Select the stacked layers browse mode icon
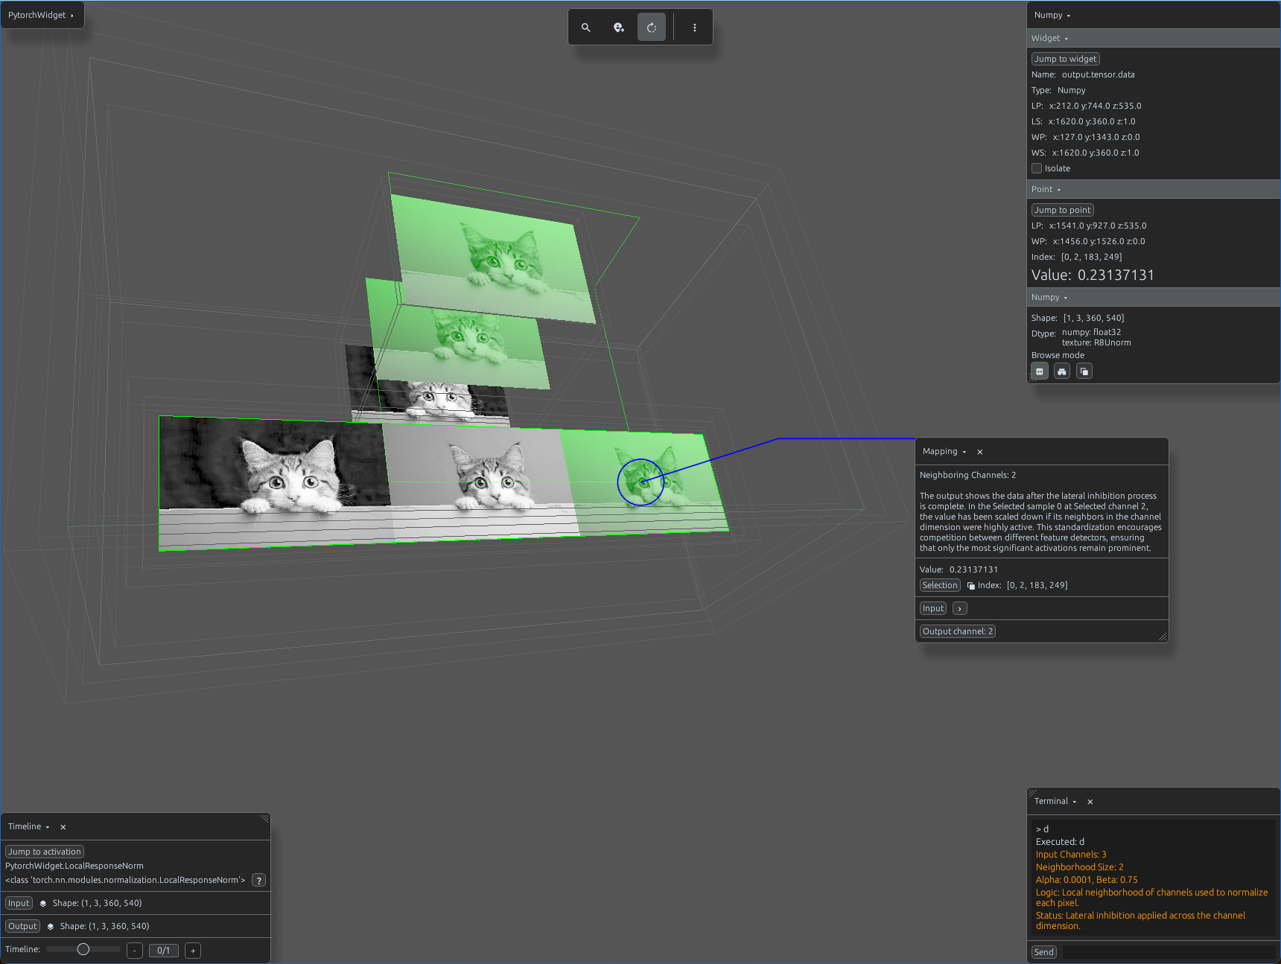1281x964 pixels. click(x=1084, y=371)
